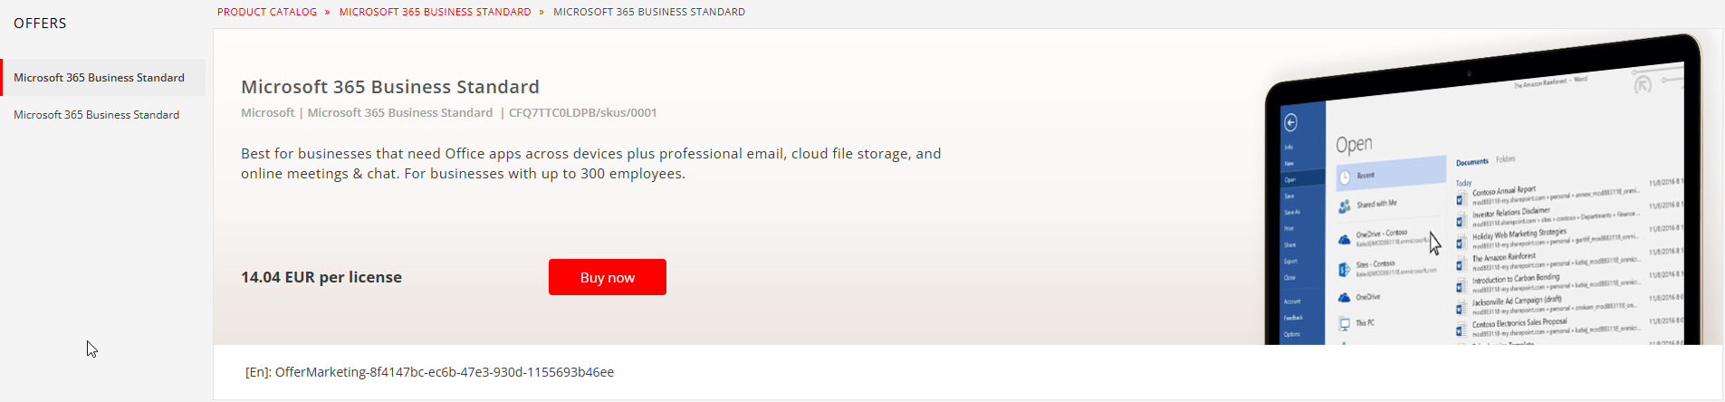Click the Microsoft 365 Business Standard product title
Screen dimensions: 1725x402
[x=390, y=87]
